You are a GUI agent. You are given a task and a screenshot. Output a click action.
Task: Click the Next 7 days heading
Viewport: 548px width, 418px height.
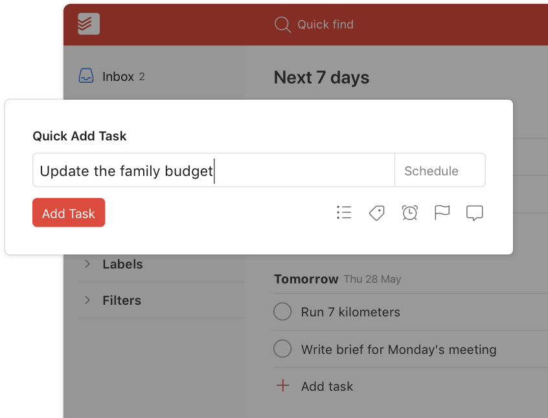pyautogui.click(x=321, y=77)
